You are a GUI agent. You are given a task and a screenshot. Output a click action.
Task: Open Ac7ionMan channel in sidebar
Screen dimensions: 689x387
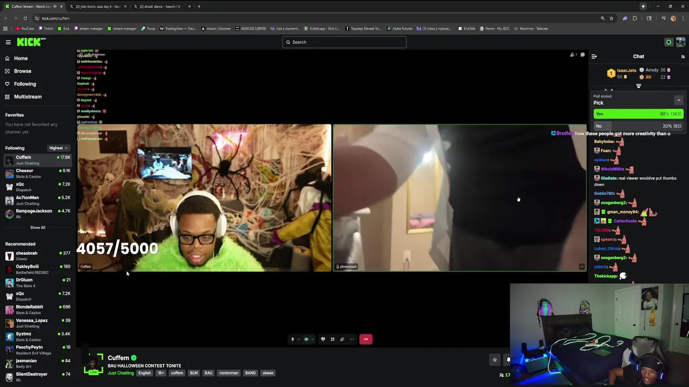tap(38, 200)
